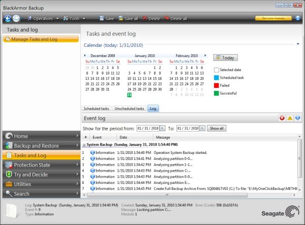Click the Forward navigation arrow icon
This screenshot has height=225, width=305.
click(16, 19)
